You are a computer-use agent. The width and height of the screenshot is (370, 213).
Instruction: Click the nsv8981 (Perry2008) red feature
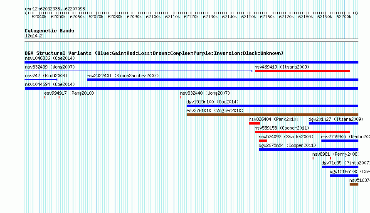[x=322, y=158]
